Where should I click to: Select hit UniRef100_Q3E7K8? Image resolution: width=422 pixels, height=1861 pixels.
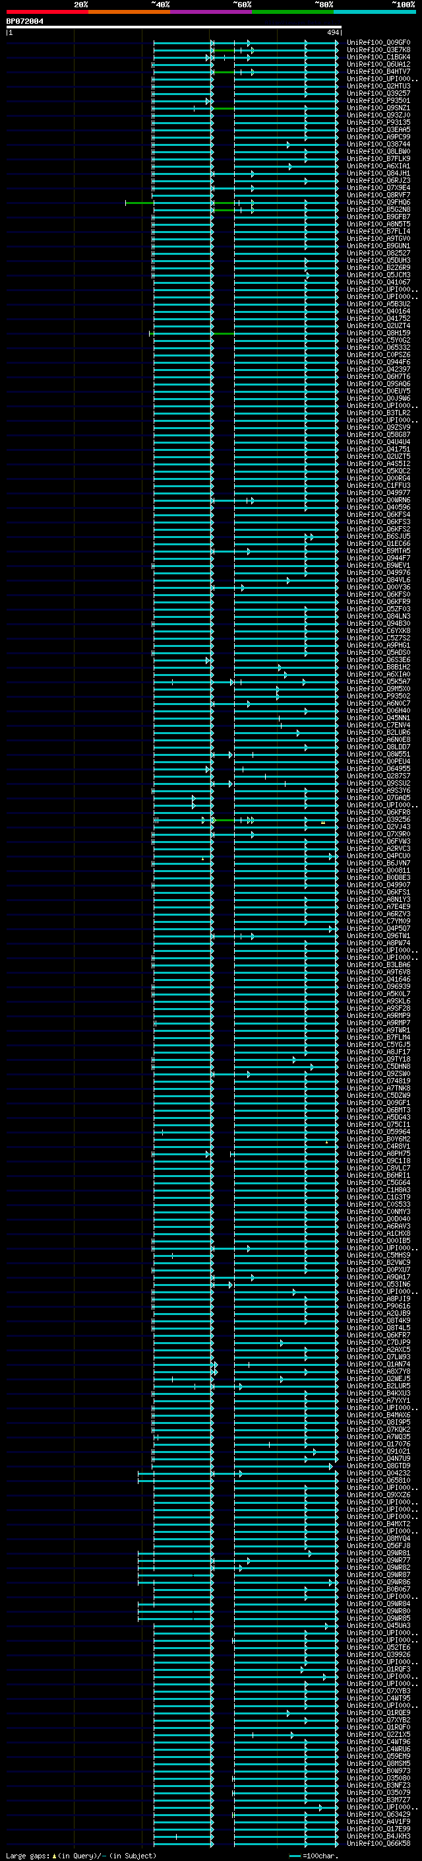(378, 50)
